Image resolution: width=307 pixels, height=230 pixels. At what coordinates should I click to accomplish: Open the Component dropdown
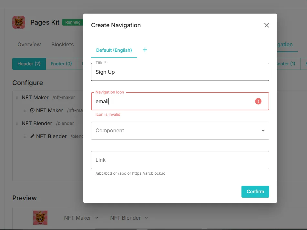click(180, 131)
